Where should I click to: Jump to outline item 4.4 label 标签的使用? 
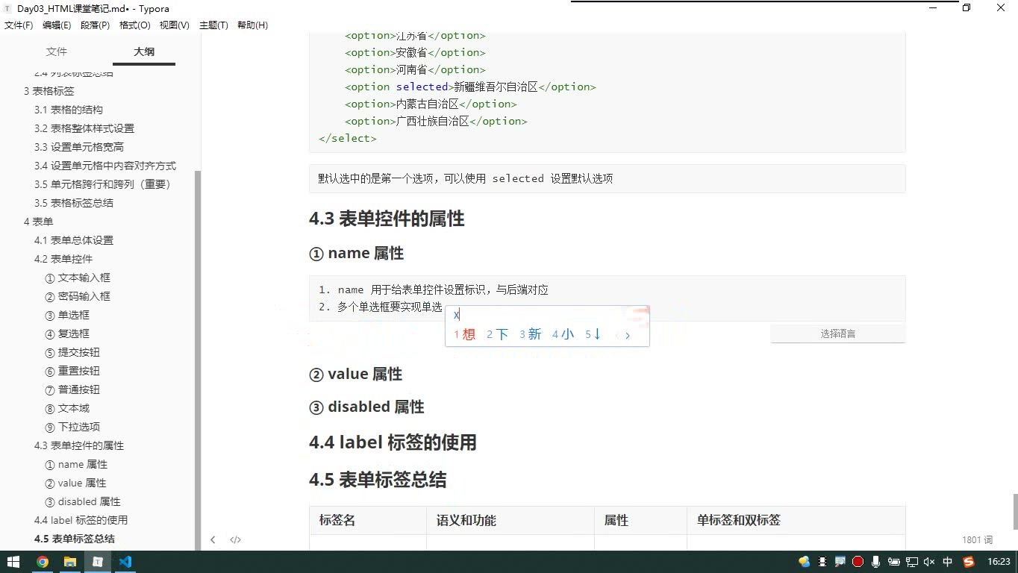click(81, 520)
